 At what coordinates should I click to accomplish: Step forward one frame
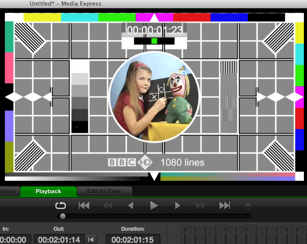[x=177, y=206]
